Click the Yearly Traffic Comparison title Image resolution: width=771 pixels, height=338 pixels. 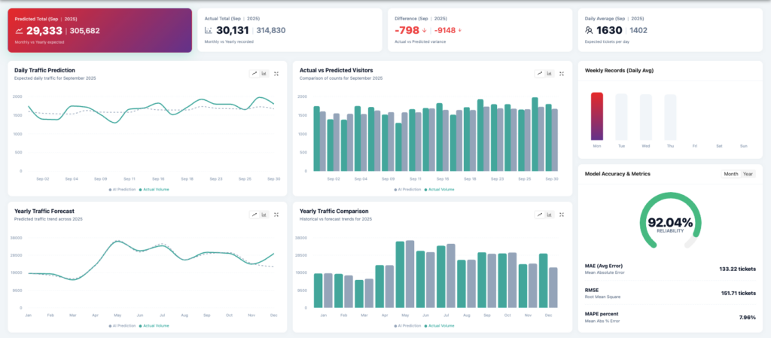tap(334, 212)
